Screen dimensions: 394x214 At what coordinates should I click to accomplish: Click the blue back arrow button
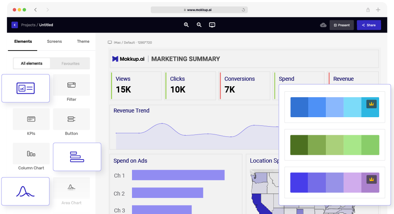[x=14, y=25]
